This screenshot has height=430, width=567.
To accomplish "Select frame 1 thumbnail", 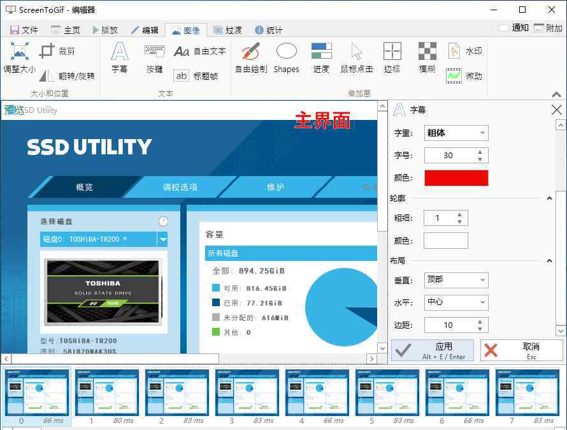I will pyautogui.click(x=107, y=397).
